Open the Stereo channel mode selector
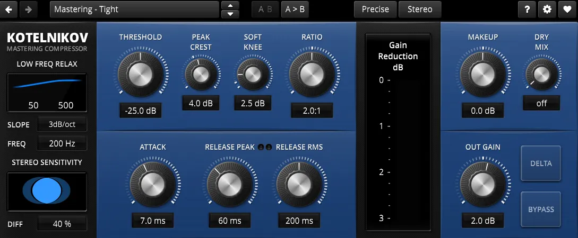Viewport: 578px width, 238px height. pos(420,10)
